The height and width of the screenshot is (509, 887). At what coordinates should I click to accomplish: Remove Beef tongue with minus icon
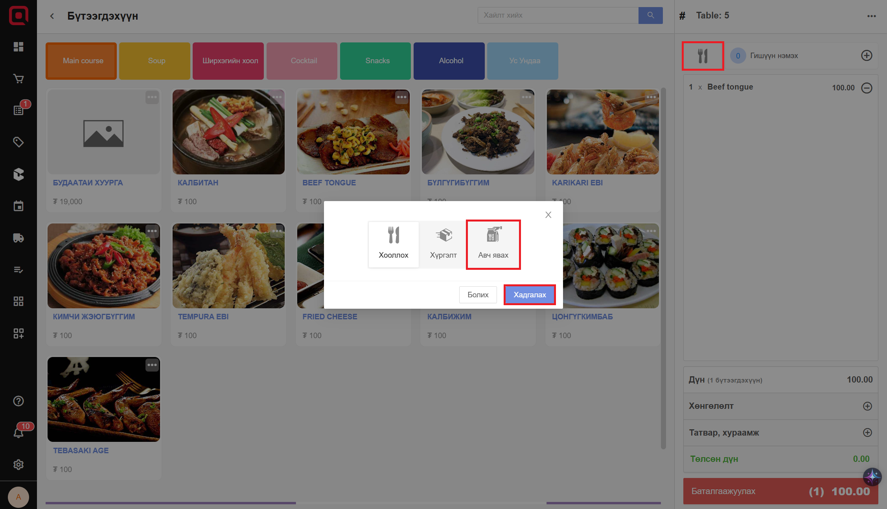[867, 88]
